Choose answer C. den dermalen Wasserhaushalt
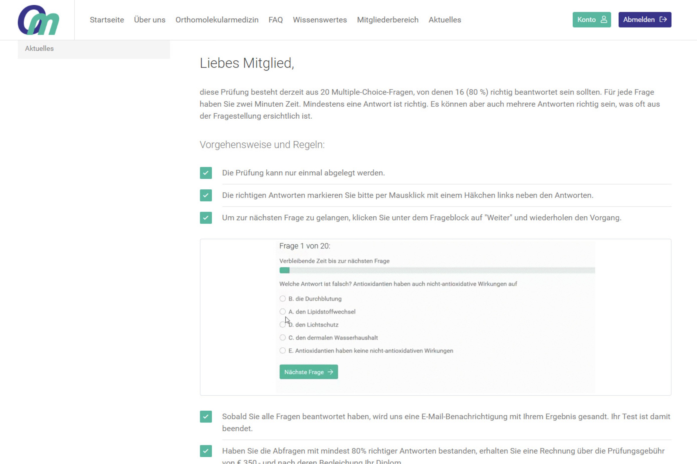 (x=283, y=338)
